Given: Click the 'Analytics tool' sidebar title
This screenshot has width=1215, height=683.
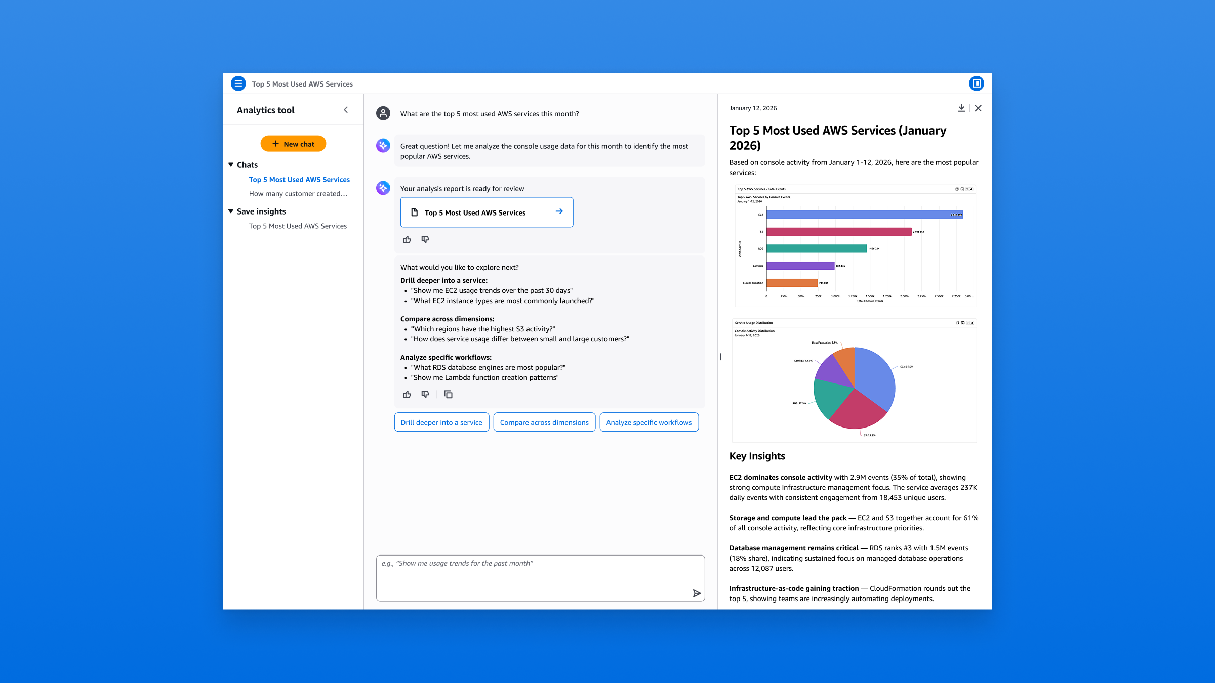Looking at the screenshot, I should (x=265, y=110).
